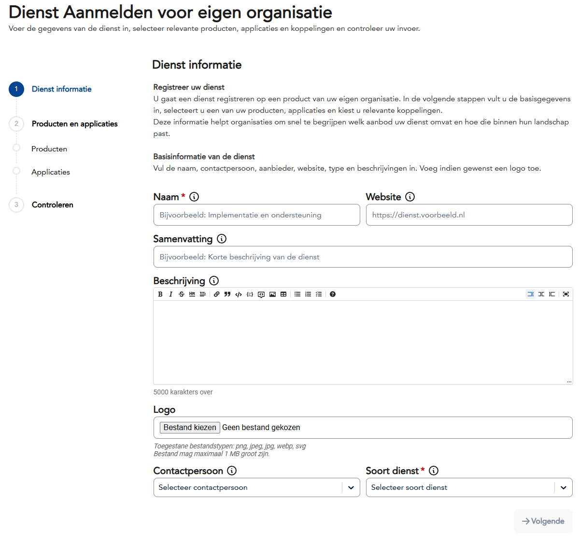The width and height of the screenshot is (578, 540).
Task: Create a bulleted list in editor
Action: tap(297, 294)
